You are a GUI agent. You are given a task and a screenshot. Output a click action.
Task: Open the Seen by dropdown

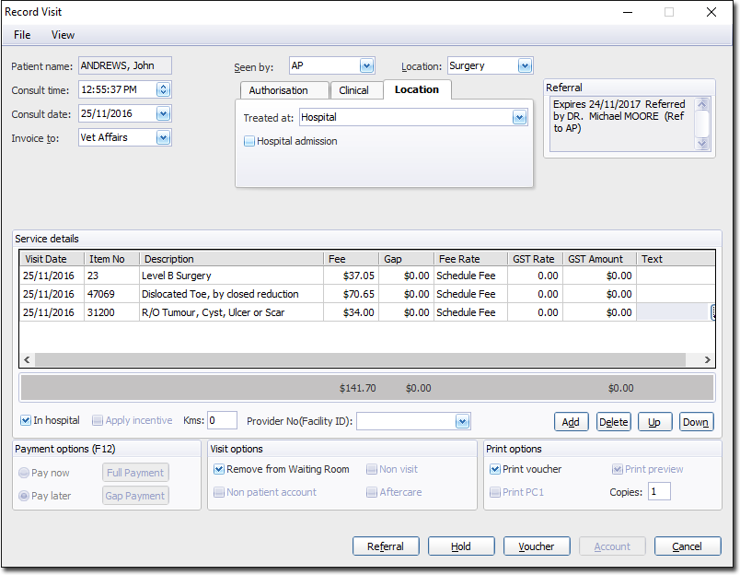point(366,66)
